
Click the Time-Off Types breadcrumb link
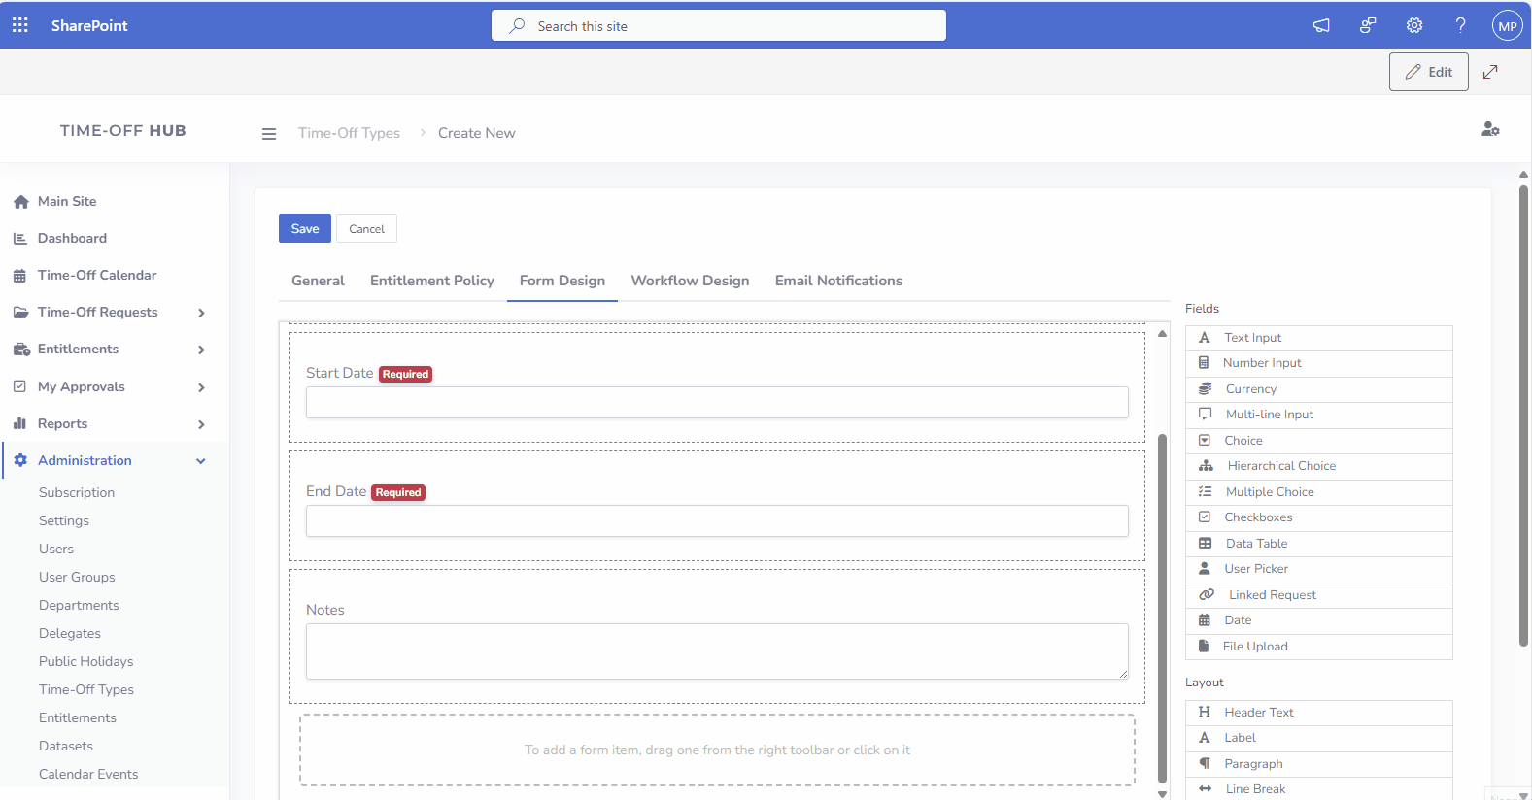(349, 133)
